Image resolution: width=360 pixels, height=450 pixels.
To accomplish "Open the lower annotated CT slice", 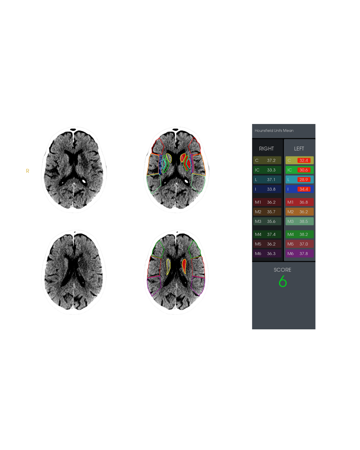I will [x=177, y=272].
